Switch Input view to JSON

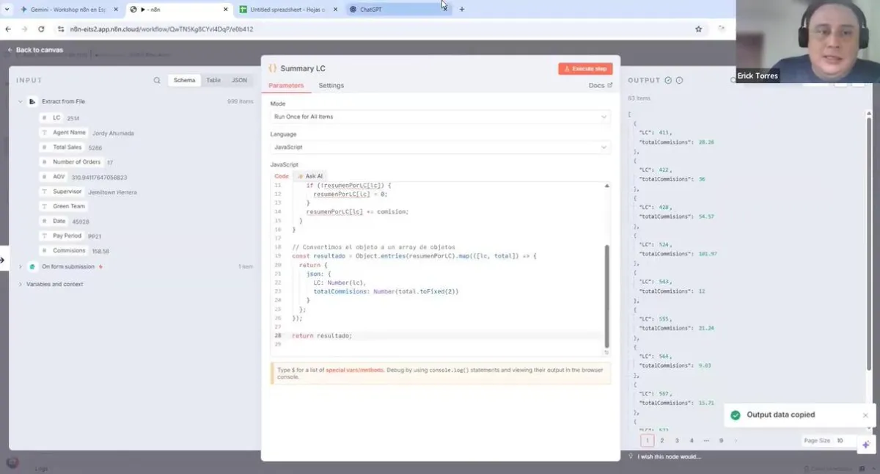[x=239, y=80]
